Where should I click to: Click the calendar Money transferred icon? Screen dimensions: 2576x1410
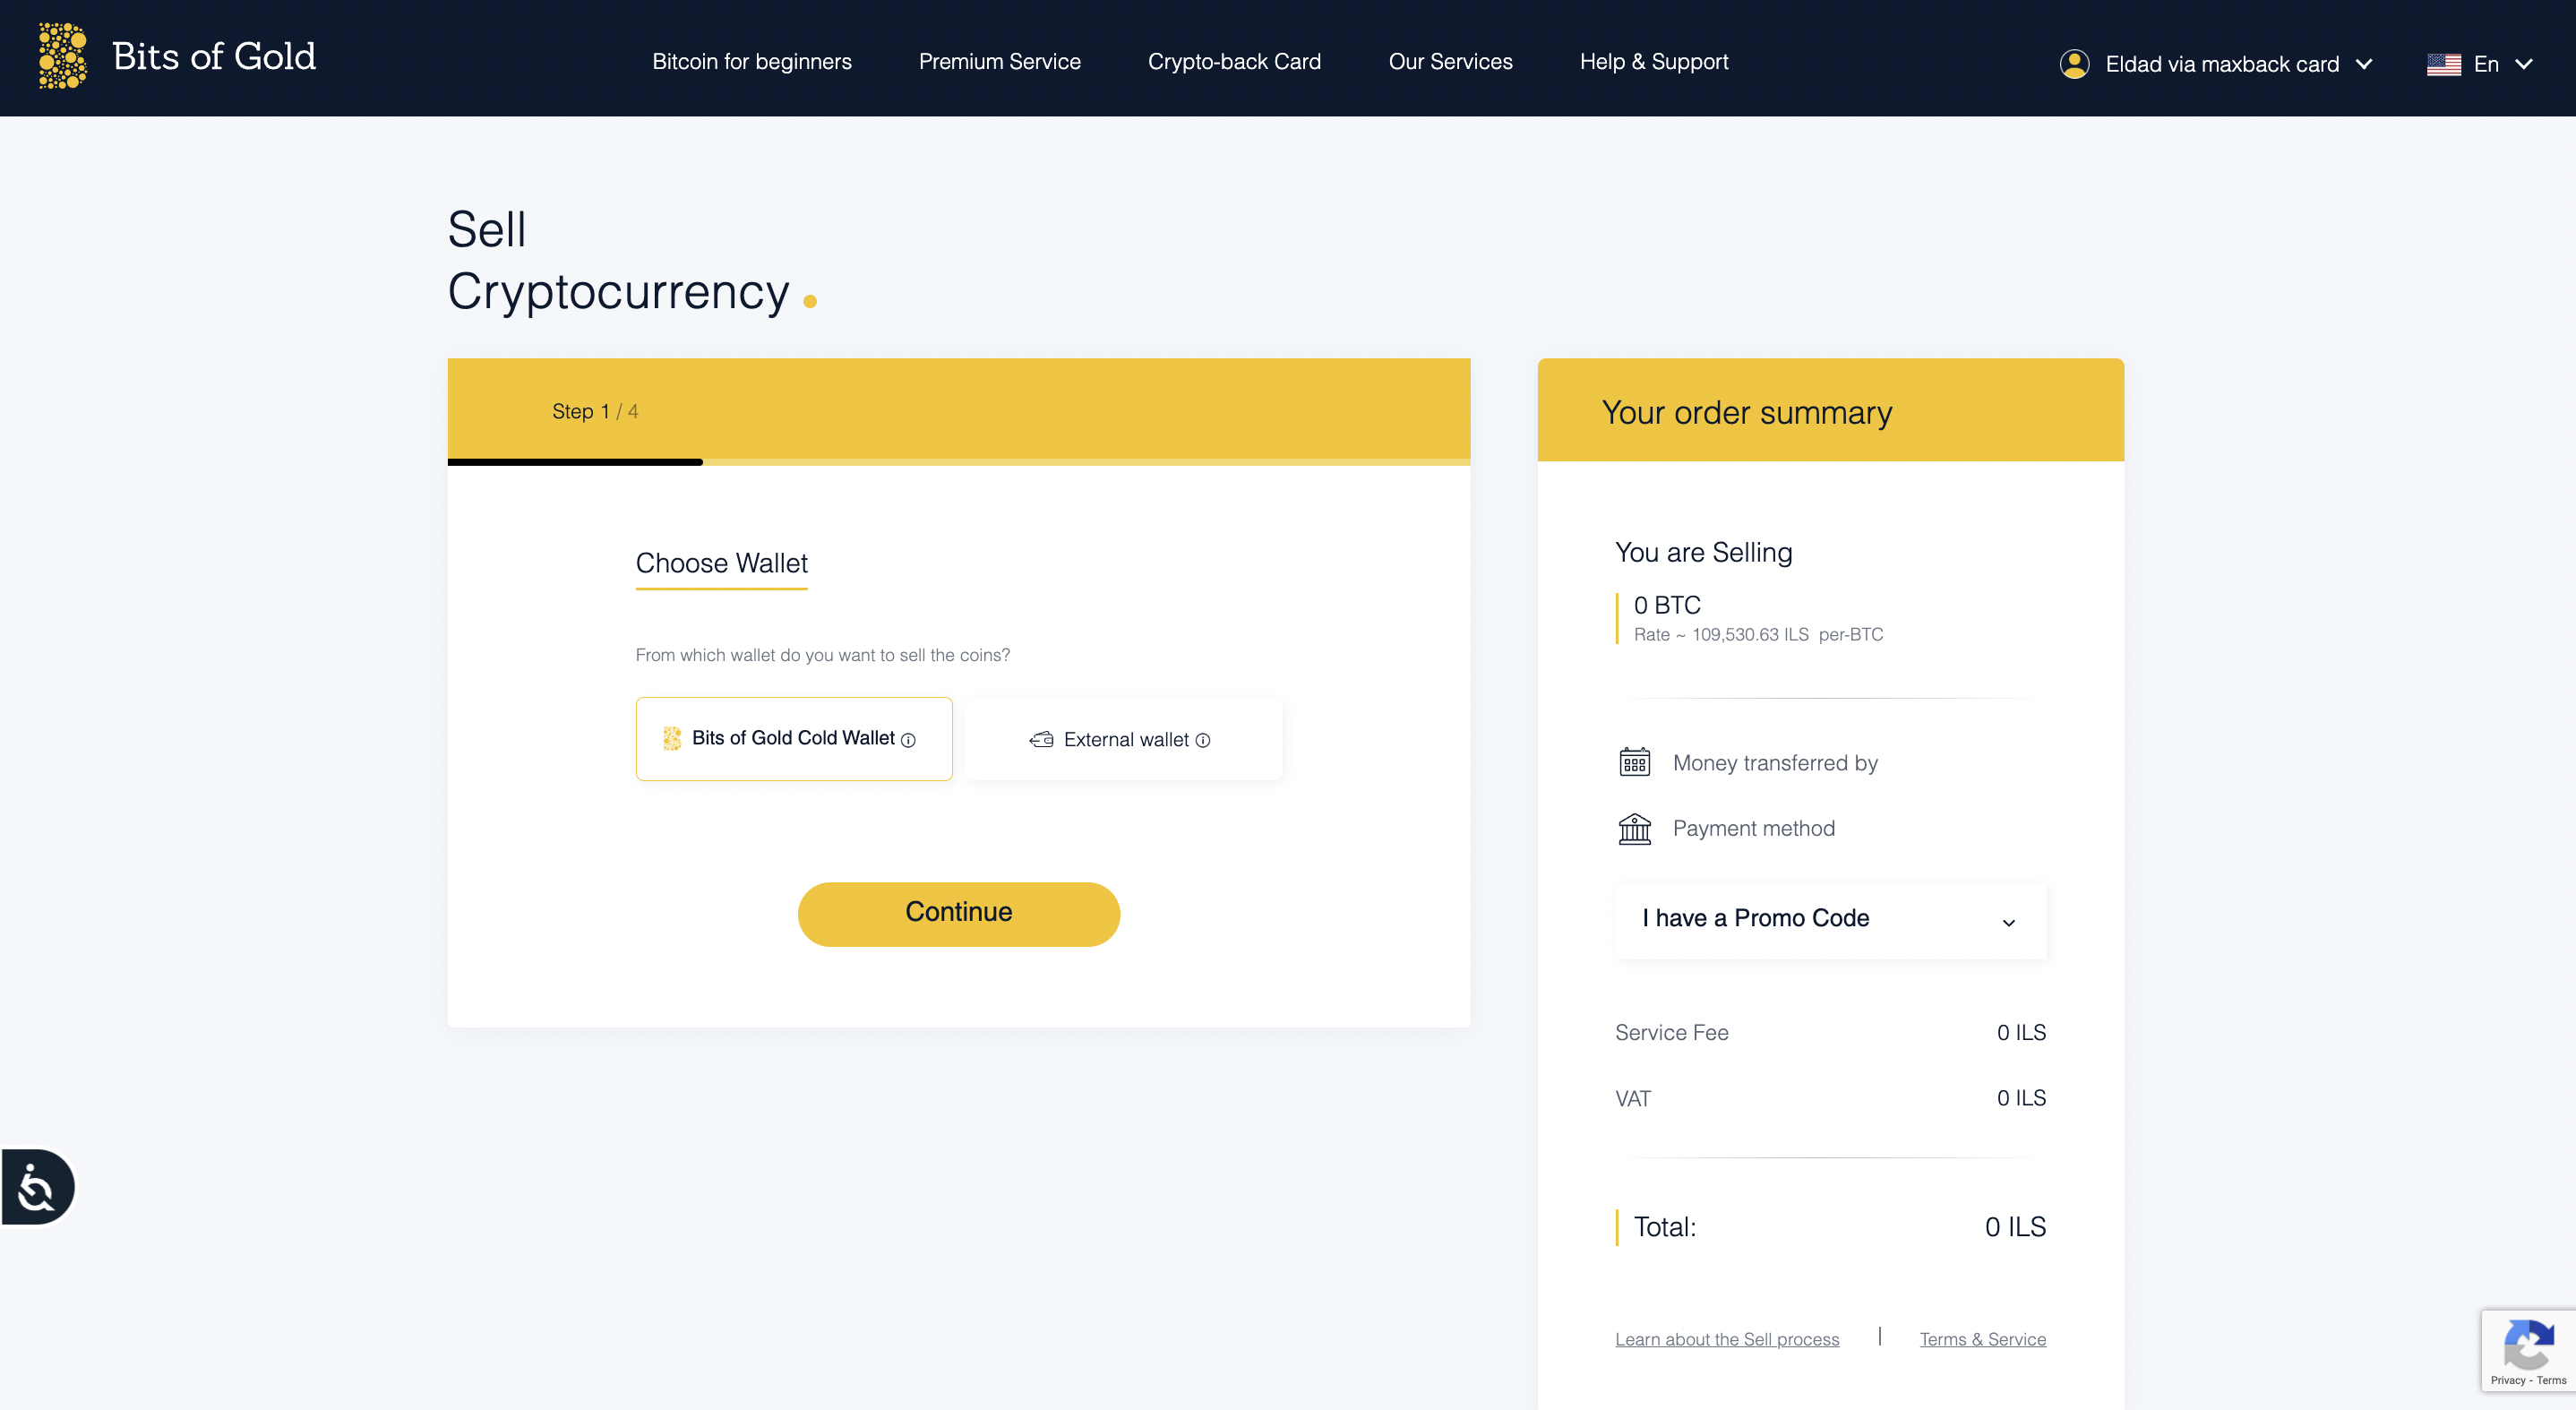click(1634, 762)
